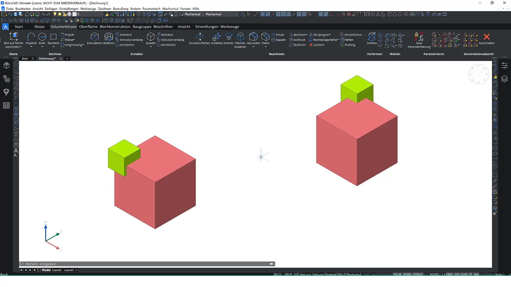Click BKS auf Fläche ausrichten

13,40
